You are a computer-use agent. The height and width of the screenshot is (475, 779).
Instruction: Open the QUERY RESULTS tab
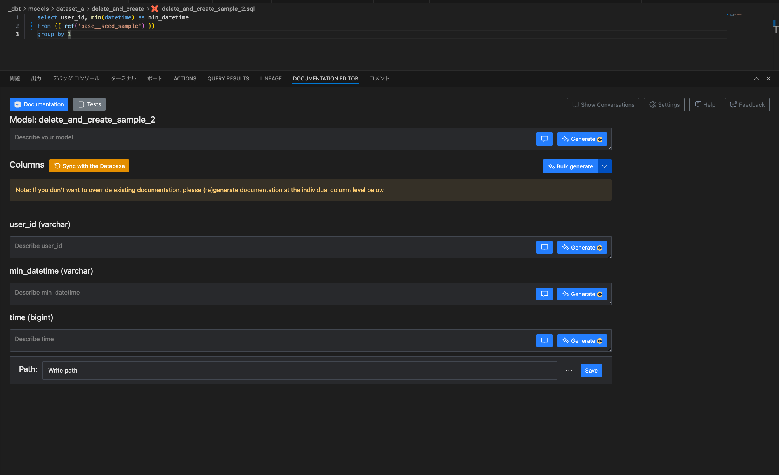228,78
